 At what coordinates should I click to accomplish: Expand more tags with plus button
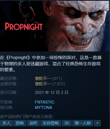point(97,123)
